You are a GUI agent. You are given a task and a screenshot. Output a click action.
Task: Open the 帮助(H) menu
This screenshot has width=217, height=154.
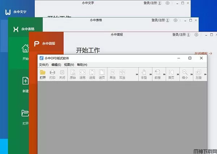[82, 65]
